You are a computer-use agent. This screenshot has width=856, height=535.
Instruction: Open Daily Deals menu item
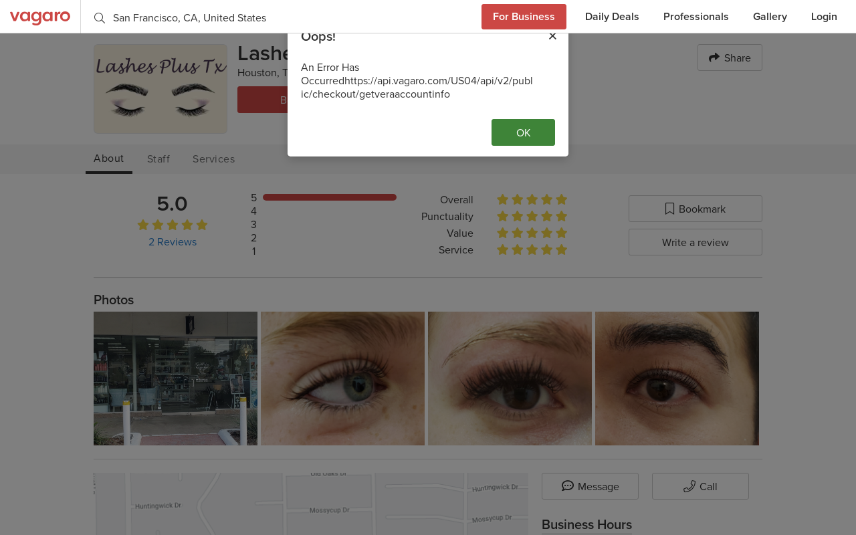pos(612,17)
